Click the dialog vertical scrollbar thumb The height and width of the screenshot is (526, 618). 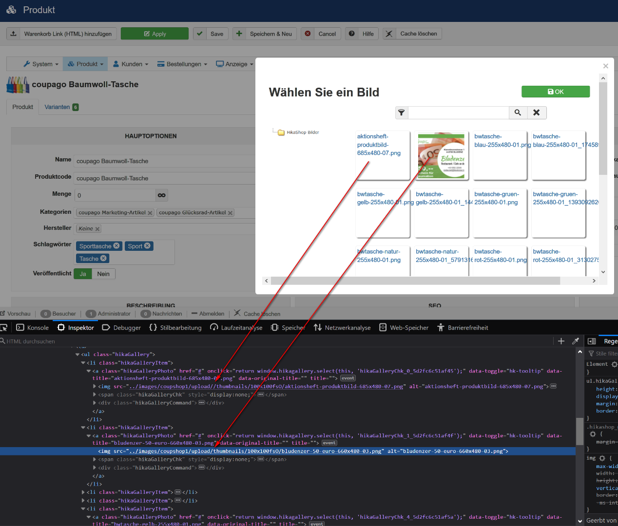click(x=603, y=129)
